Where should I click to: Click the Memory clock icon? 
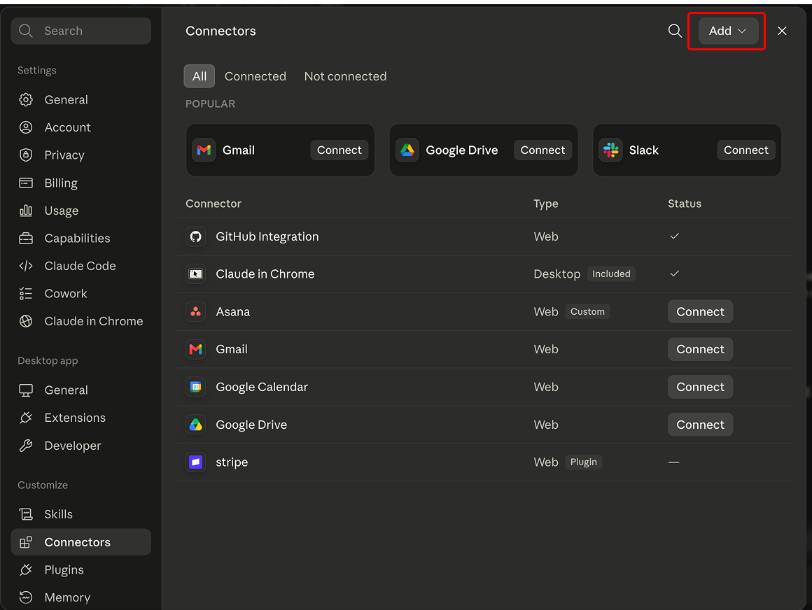point(26,597)
